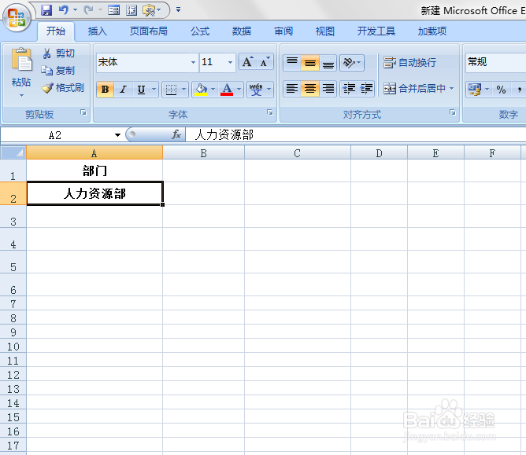Switch to the 数据 tab
This screenshot has width=526, height=455.
coord(242,31)
